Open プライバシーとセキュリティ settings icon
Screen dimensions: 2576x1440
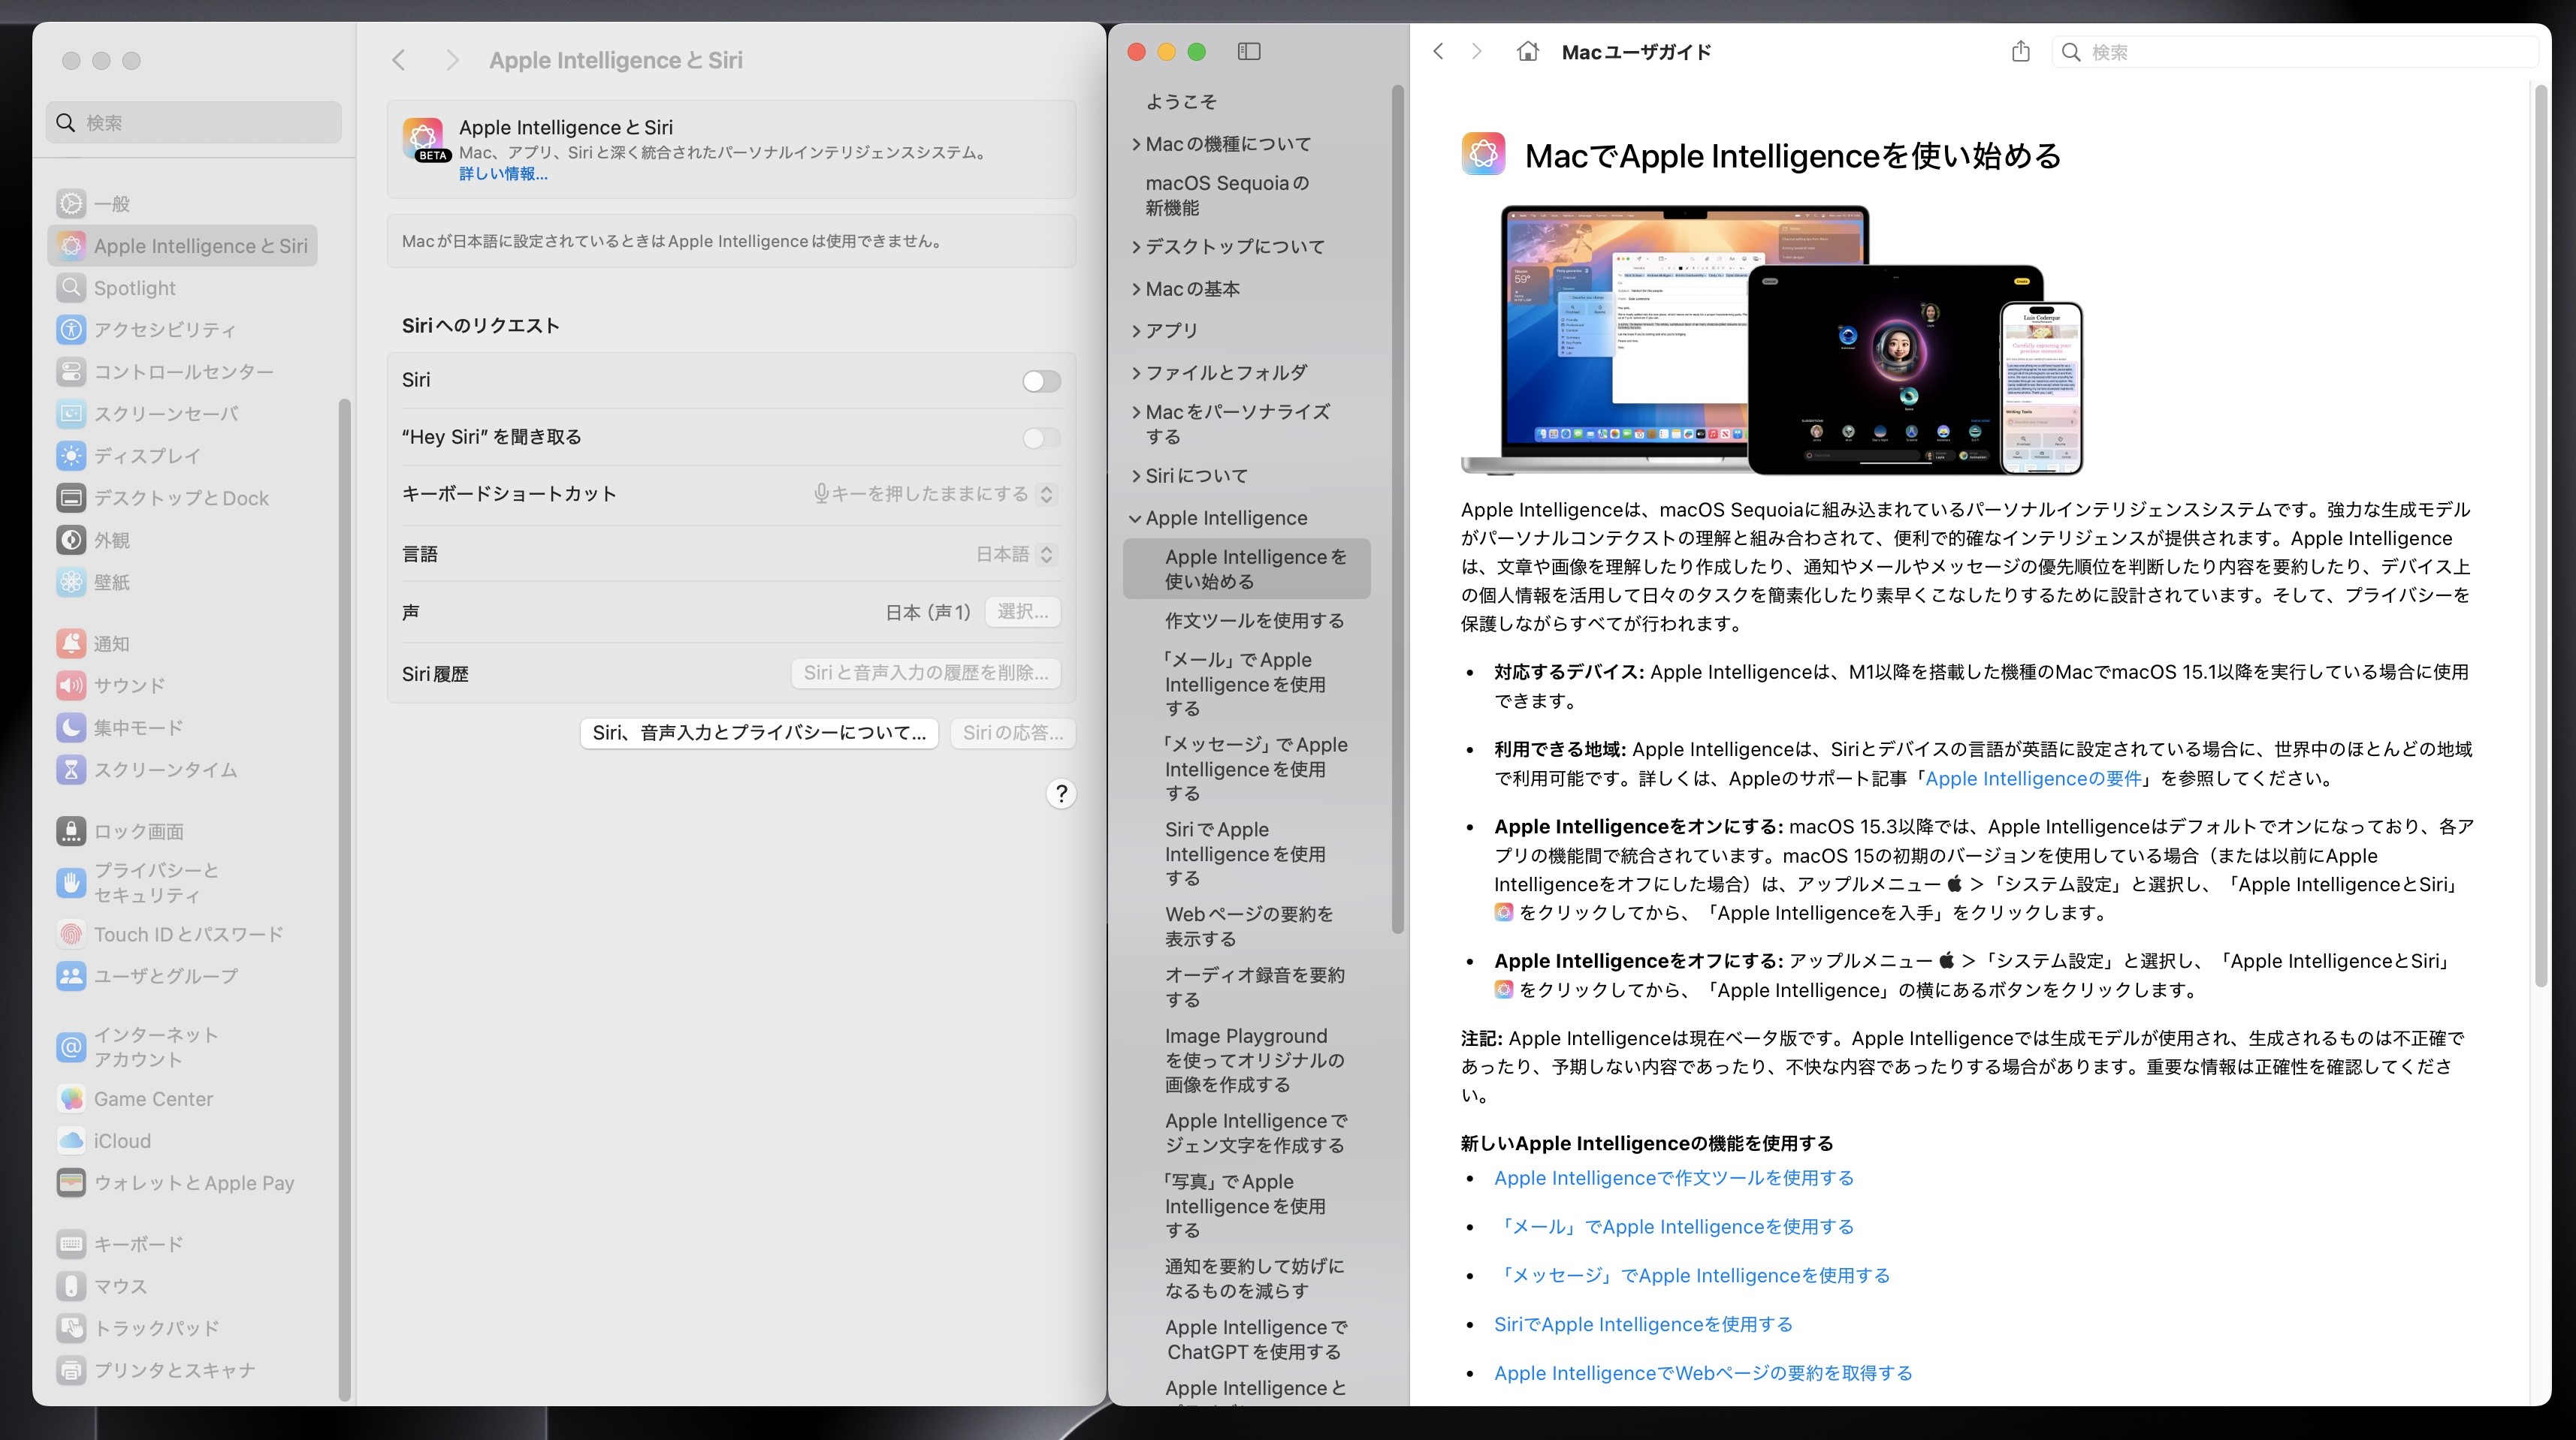71,882
